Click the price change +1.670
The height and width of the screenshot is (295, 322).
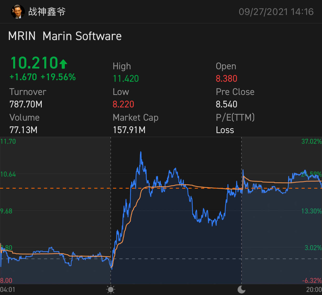coord(23,77)
